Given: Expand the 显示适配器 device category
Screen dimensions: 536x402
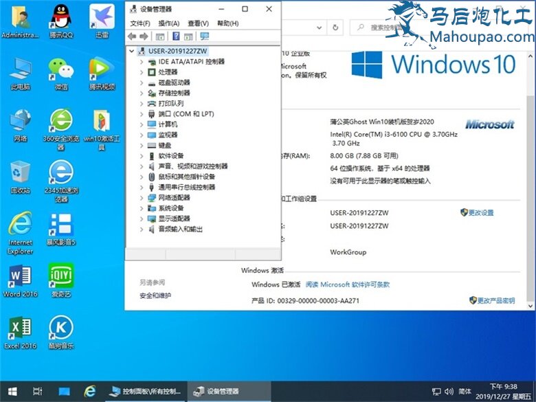Looking at the screenshot, I should pyautogui.click(x=142, y=219).
